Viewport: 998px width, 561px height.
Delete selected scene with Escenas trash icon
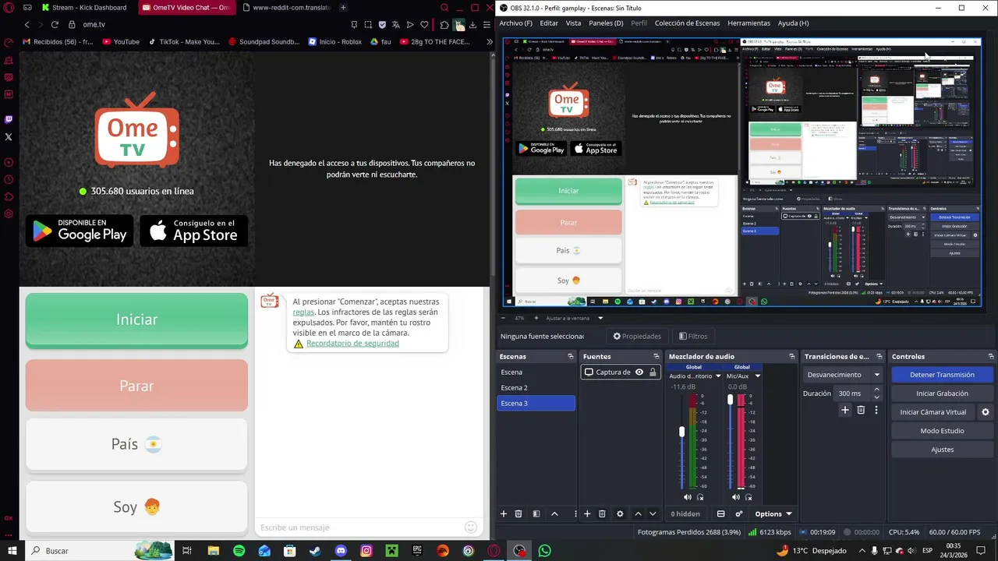pyautogui.click(x=518, y=513)
